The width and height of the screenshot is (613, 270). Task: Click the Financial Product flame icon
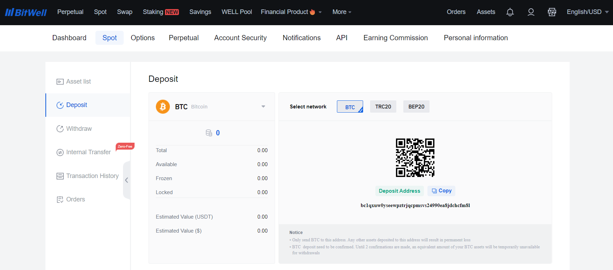point(312,12)
